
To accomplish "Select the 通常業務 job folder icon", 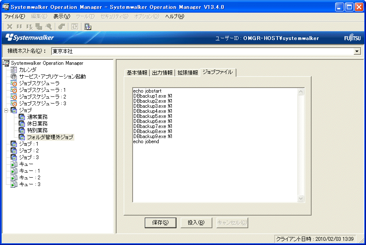I will pyautogui.click(x=22, y=117).
